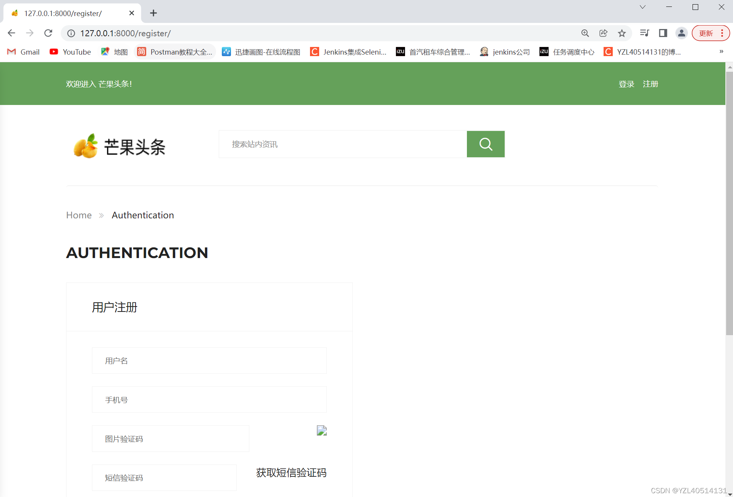The height and width of the screenshot is (497, 733).
Task: Open the browser profile avatar icon
Action: tap(681, 33)
